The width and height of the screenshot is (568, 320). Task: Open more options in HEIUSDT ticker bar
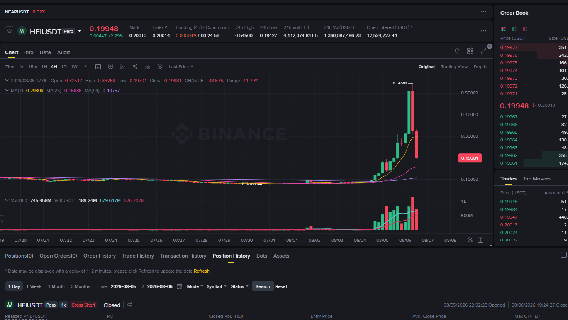pos(483,31)
